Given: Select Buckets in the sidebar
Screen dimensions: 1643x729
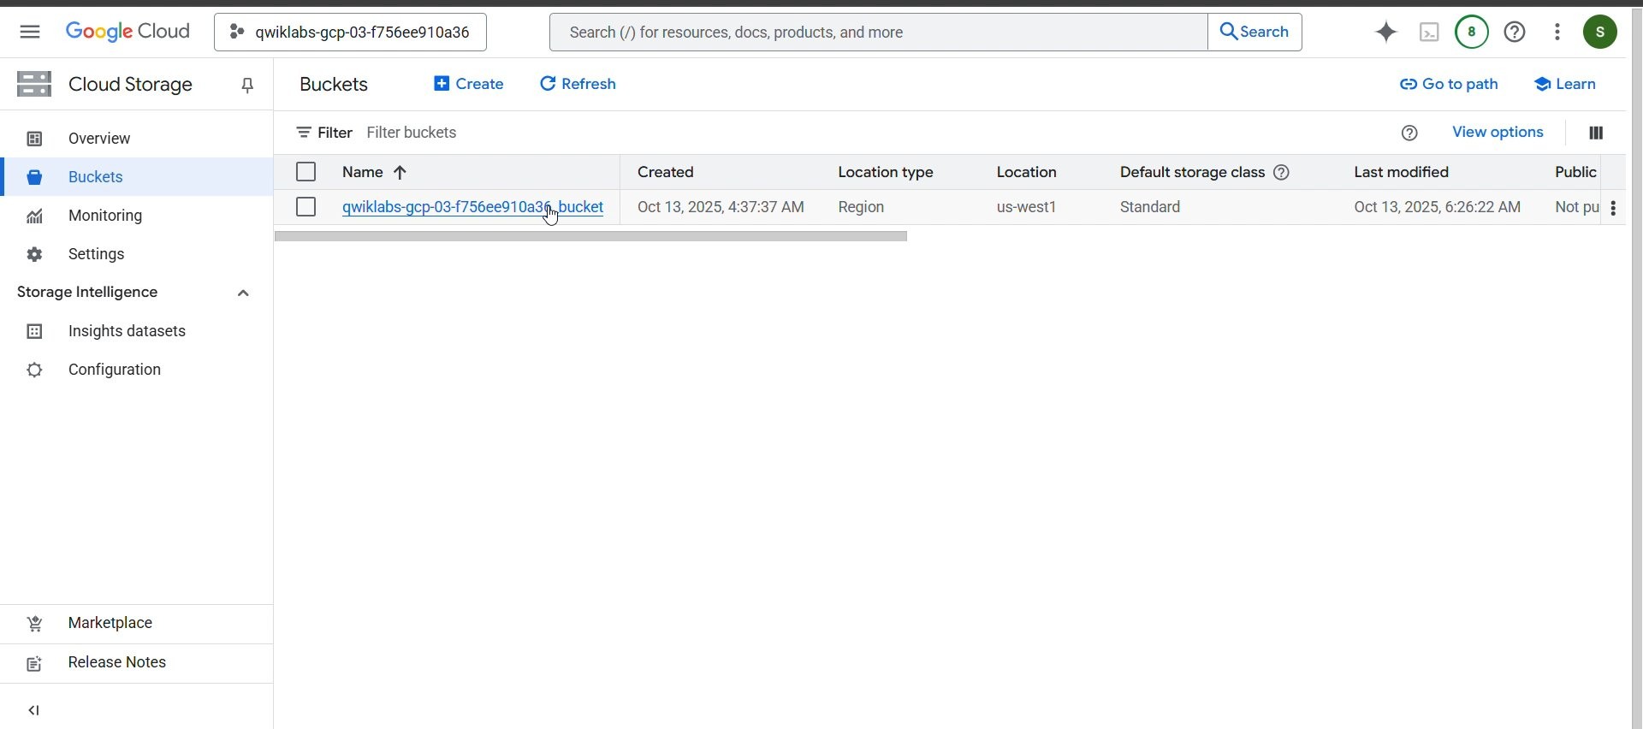Looking at the screenshot, I should [137, 177].
